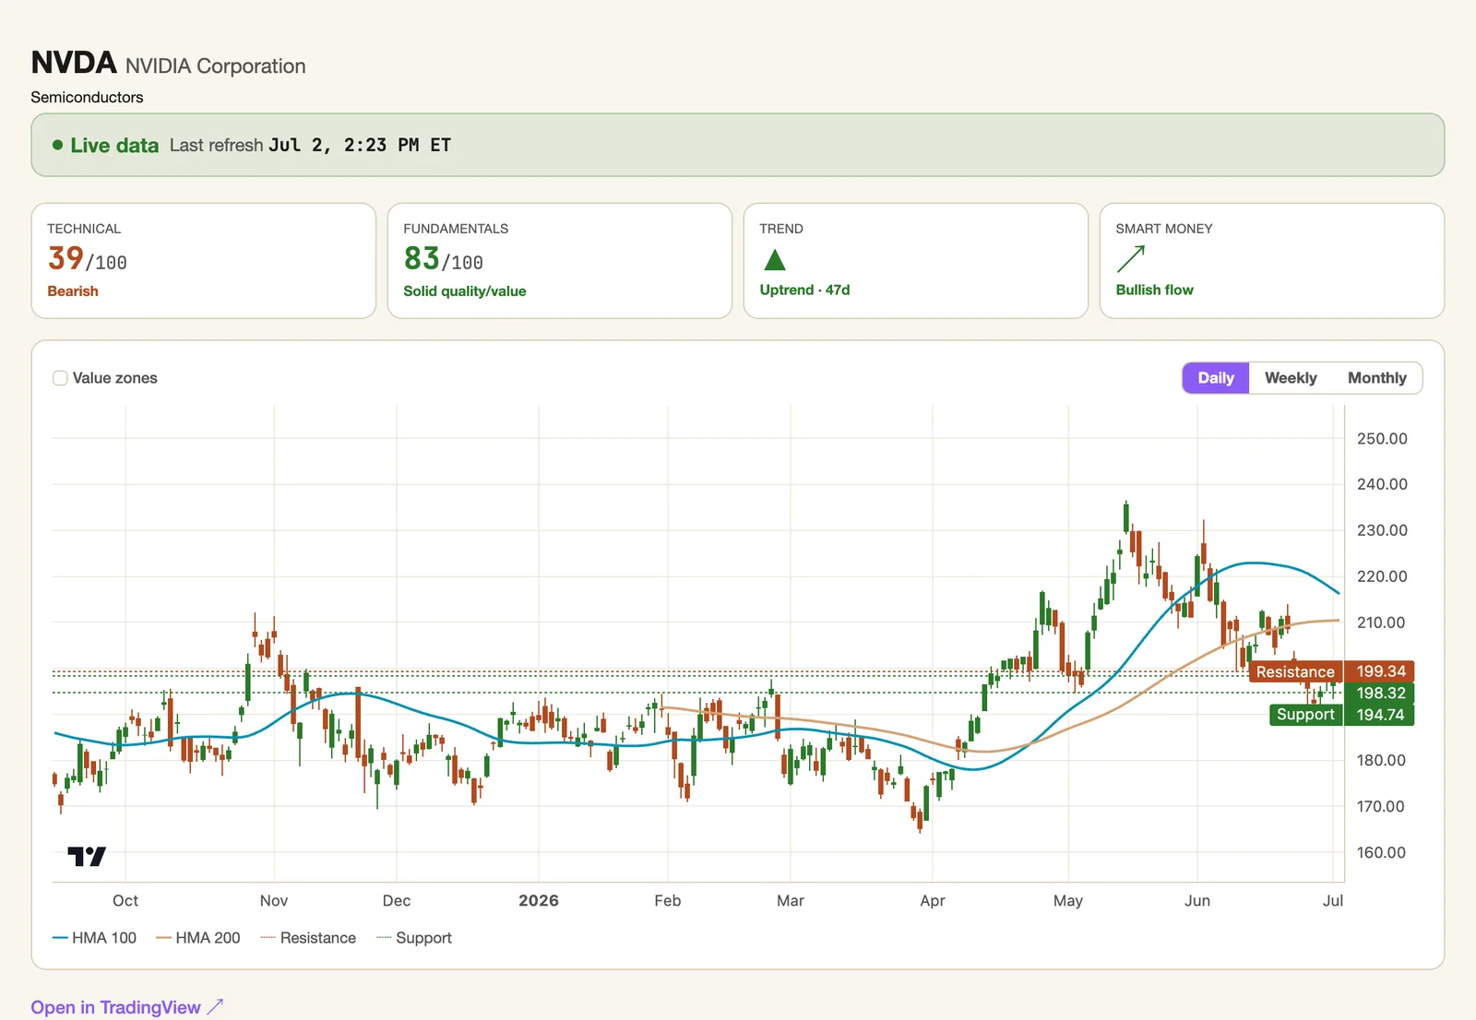Screen dimensions: 1476x1020
Task: Click the green live data dot
Action: (58, 145)
